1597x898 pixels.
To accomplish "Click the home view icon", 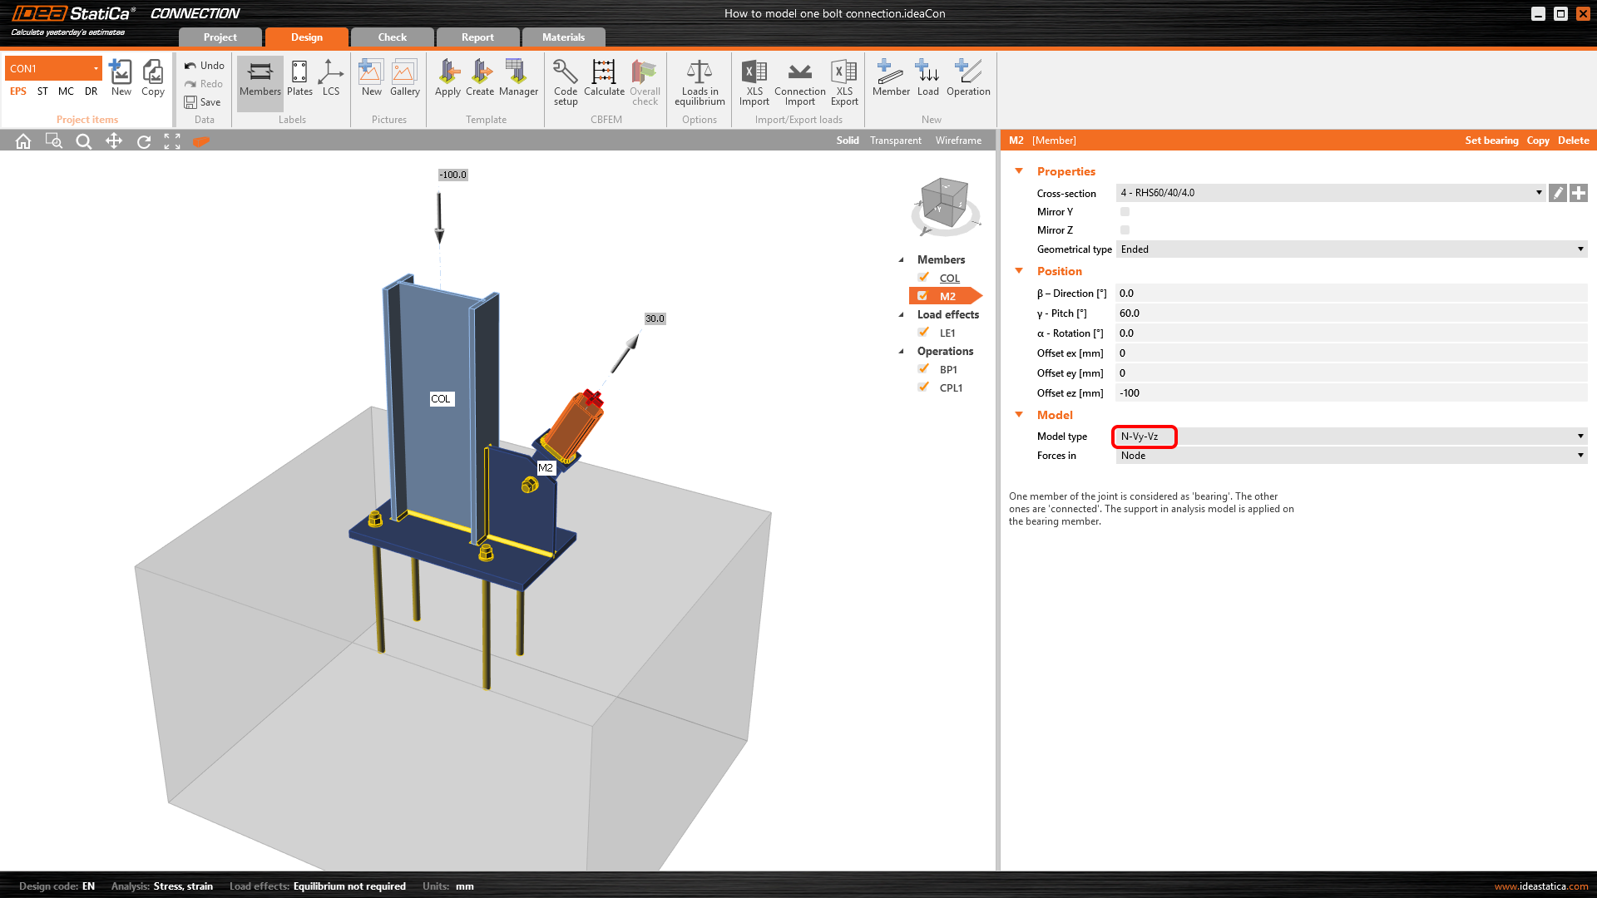I will coord(23,141).
